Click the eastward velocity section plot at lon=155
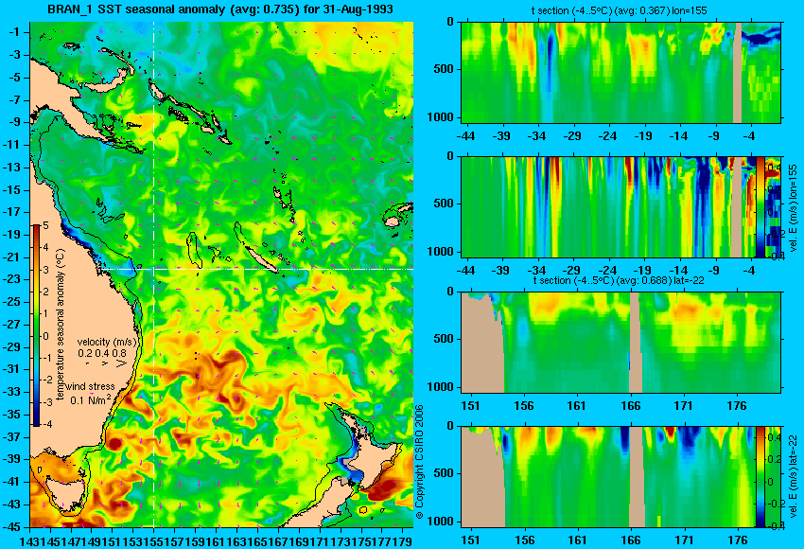The height and width of the screenshot is (549, 804). [x=608, y=206]
